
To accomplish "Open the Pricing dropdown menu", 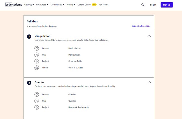I will coord(71,5).
